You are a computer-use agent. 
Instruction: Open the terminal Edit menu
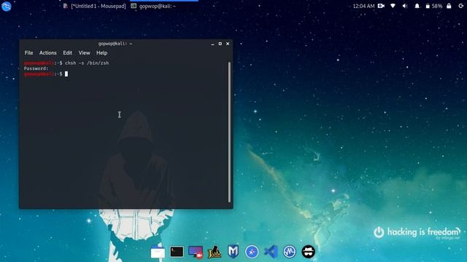pyautogui.click(x=67, y=53)
